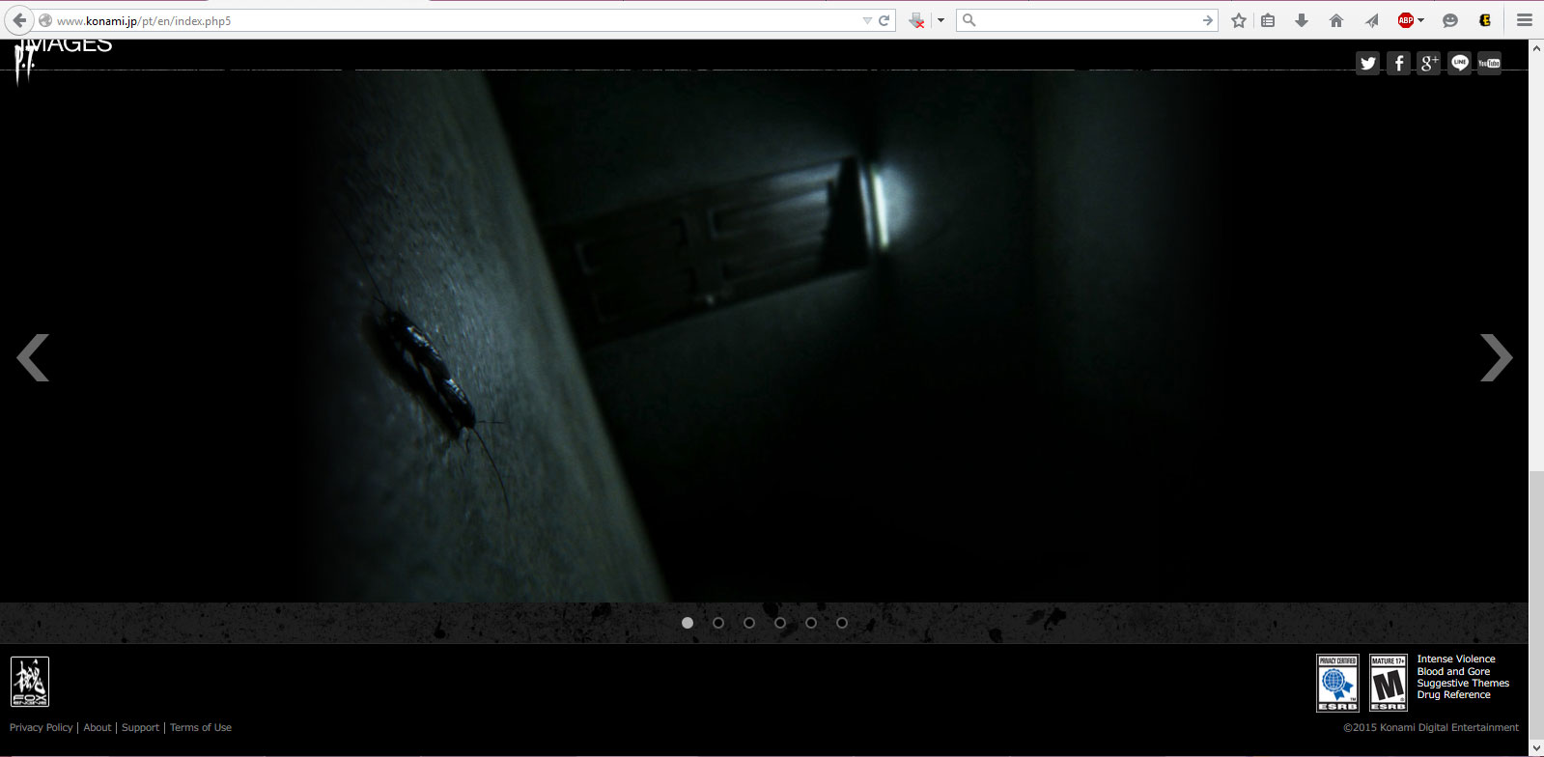
Task: Select the fourth slideshow dot
Action: pos(780,623)
